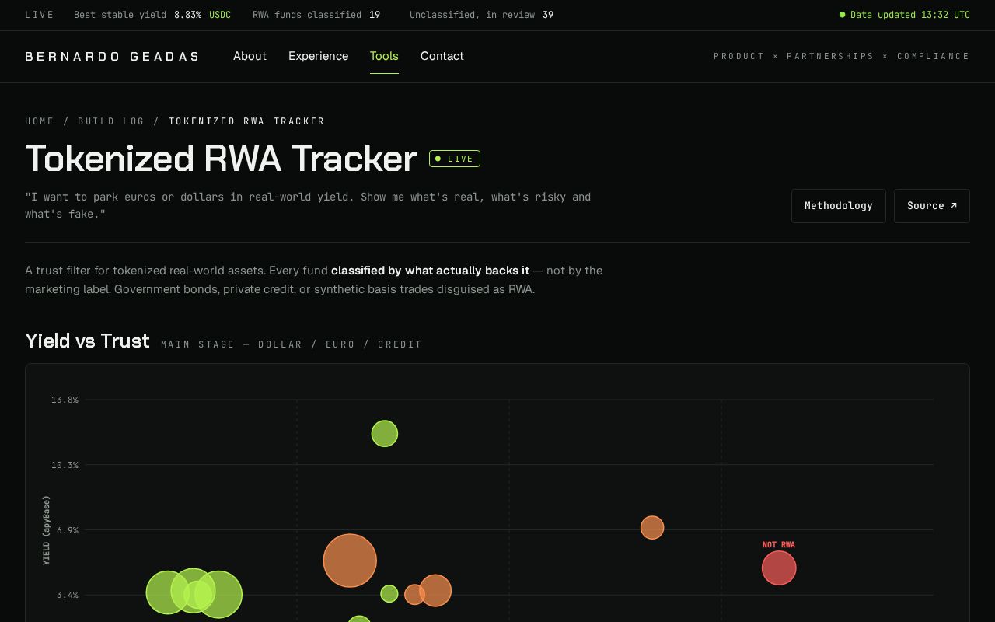Click the 6.9% y-axis label
The image size is (995, 622).
tap(68, 530)
